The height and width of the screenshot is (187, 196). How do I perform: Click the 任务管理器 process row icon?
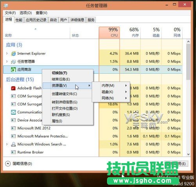[x=13, y=62]
